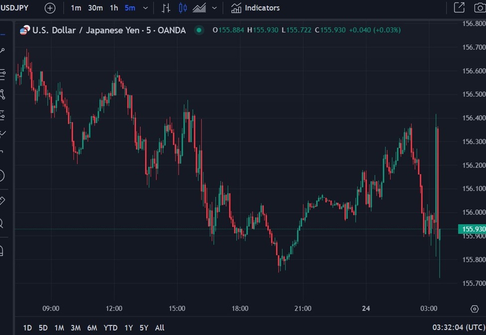Select the area chart style icon
This screenshot has height=335, width=486.
[199, 8]
